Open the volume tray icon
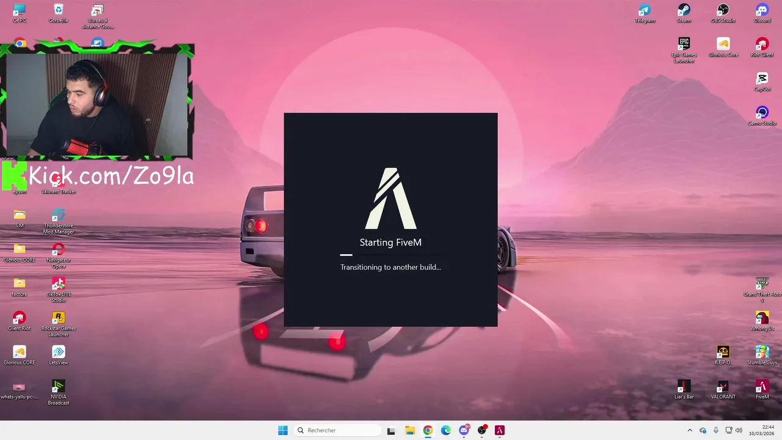 (739, 430)
